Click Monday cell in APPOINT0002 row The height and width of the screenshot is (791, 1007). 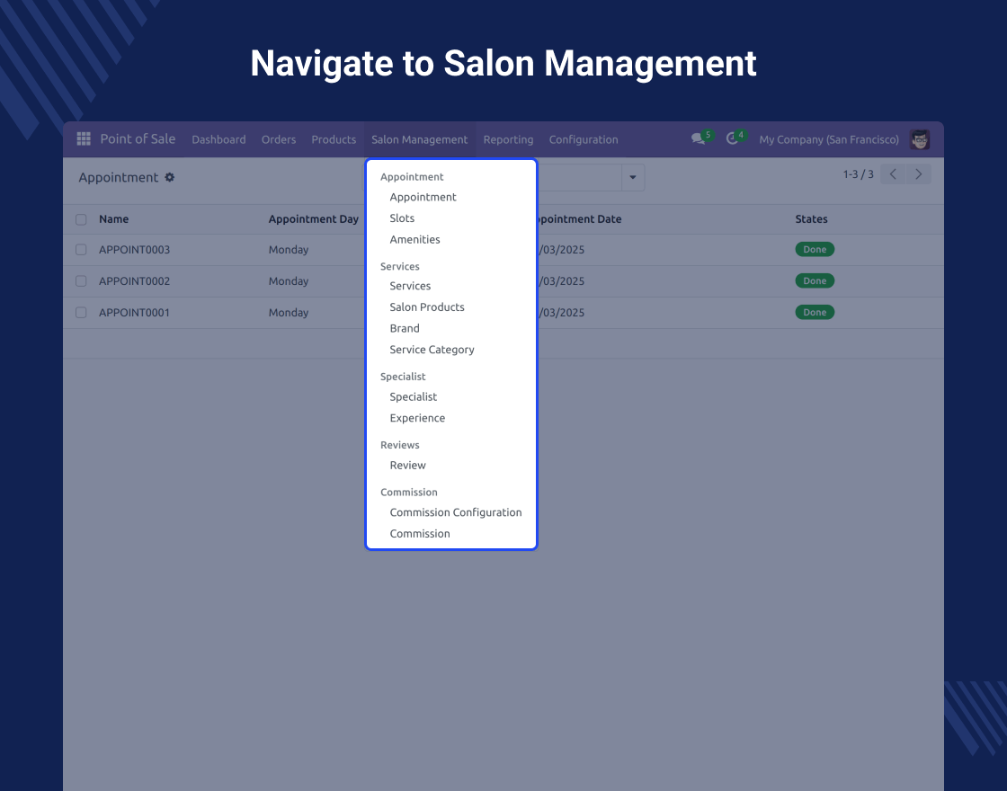pos(289,281)
